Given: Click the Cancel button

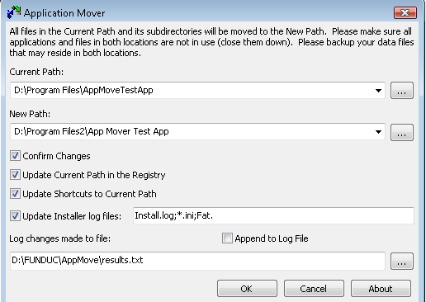Looking at the screenshot, I should [x=314, y=289].
